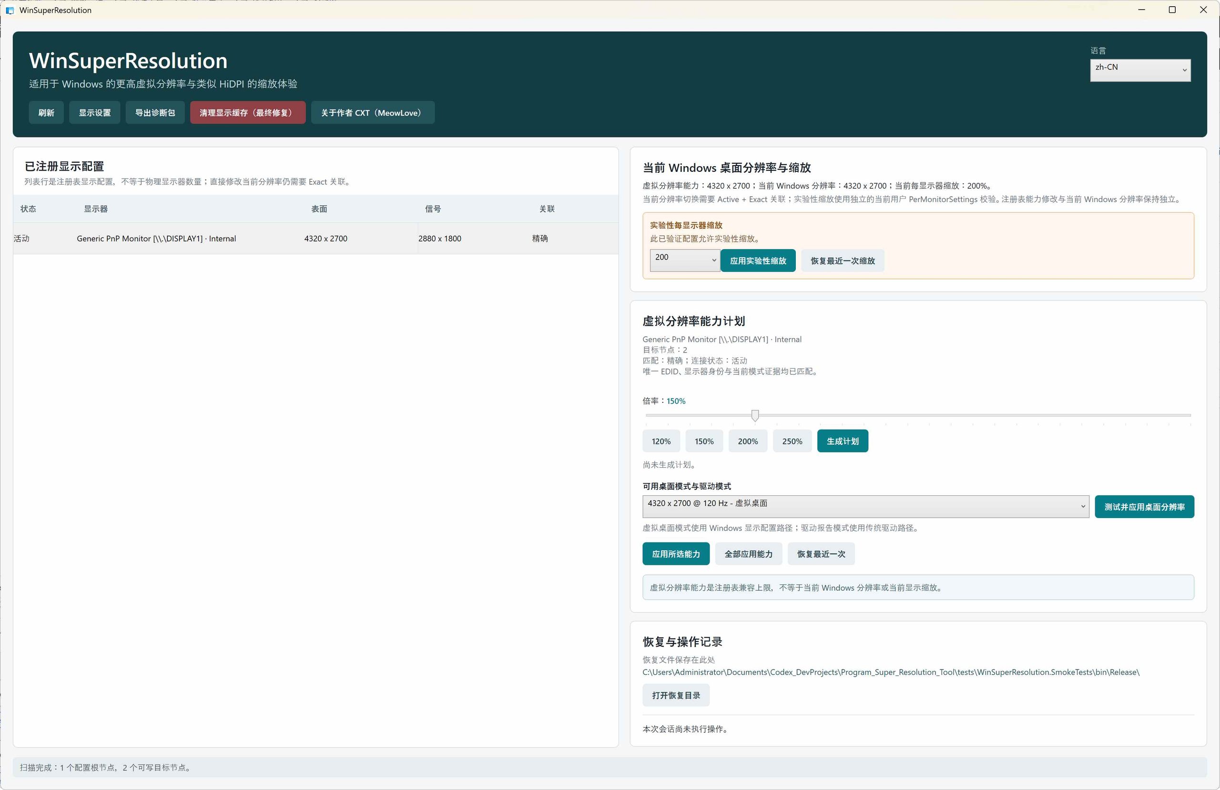
Task: Close the WinSuperResolution window
Action: coord(1203,10)
